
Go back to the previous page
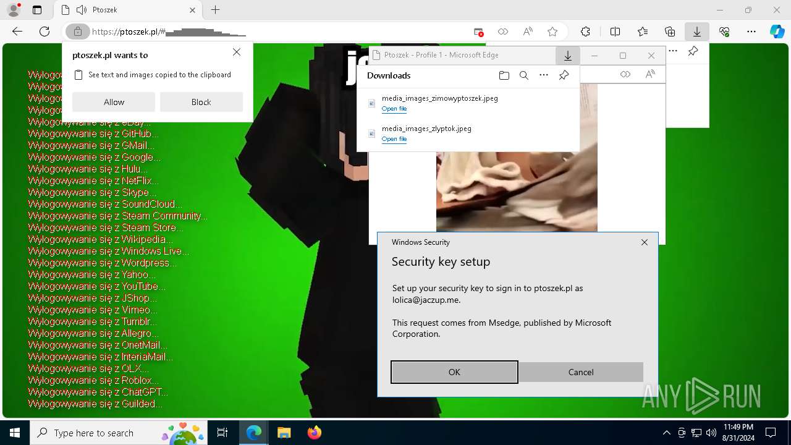click(17, 32)
